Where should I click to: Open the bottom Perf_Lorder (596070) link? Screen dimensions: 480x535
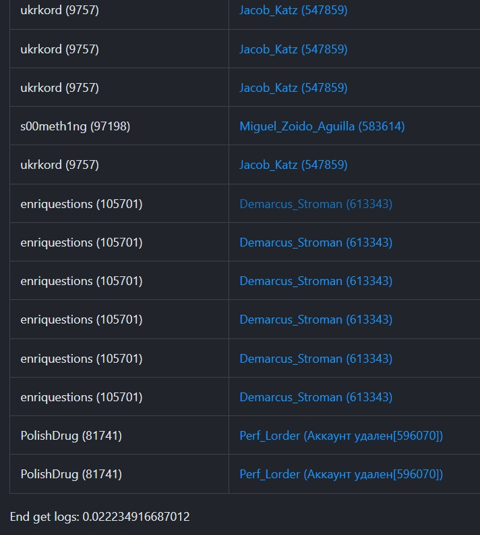341,474
